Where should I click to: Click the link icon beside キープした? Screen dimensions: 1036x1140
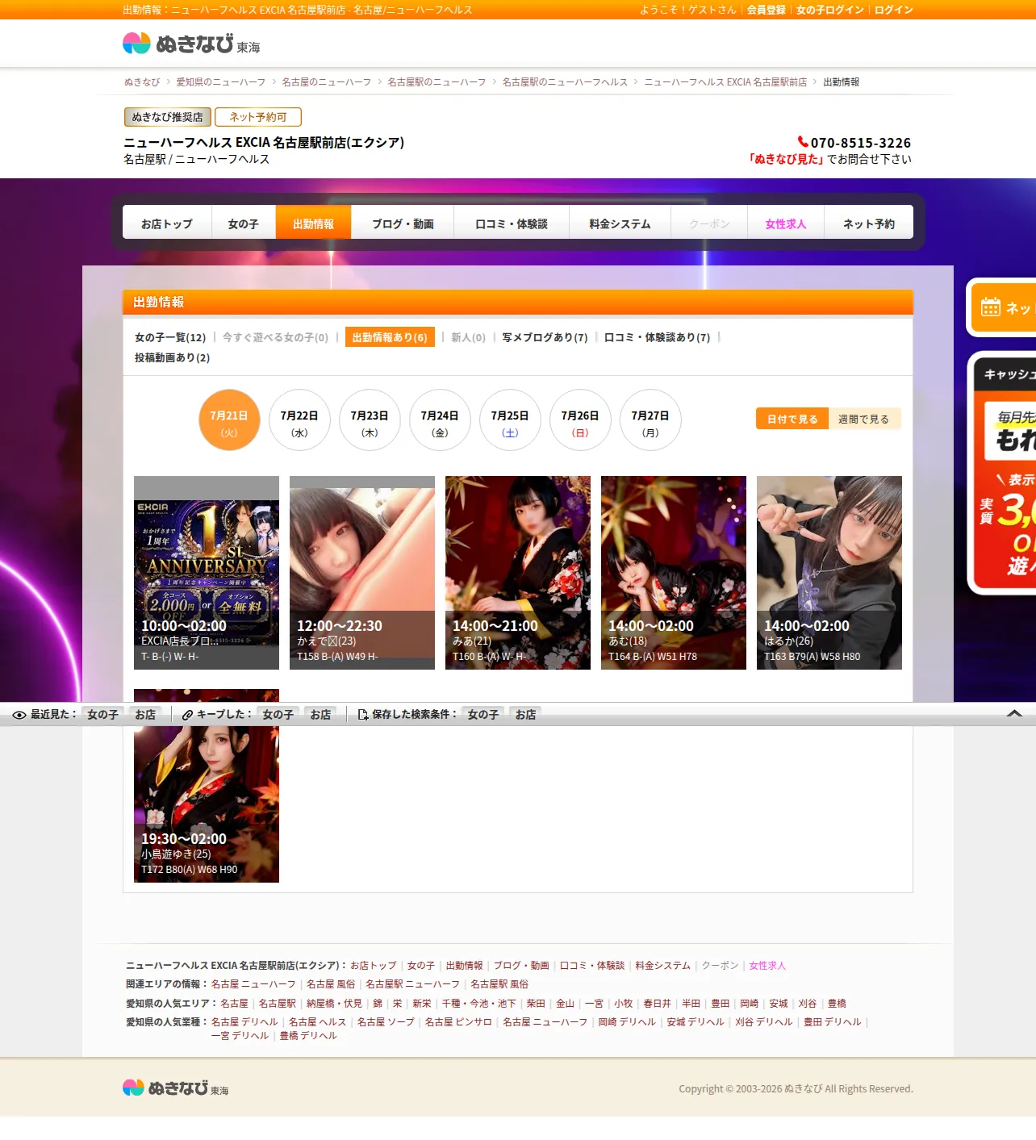(x=187, y=715)
